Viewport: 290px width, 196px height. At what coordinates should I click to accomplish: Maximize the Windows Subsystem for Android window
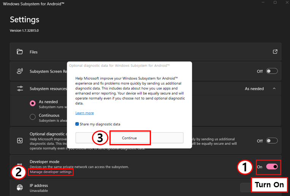click(x=275, y=2)
